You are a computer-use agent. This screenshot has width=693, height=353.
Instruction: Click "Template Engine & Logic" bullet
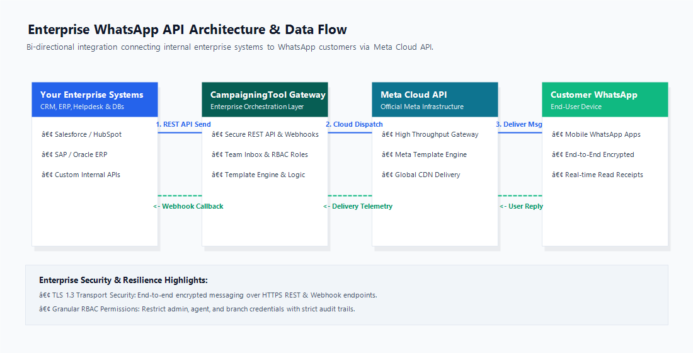point(258,175)
